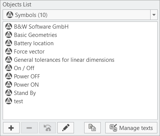Image resolution: width=160 pixels, height=136 pixels.
Task: Open the Symbols (10) dropdown arrow
Action: 154,15
